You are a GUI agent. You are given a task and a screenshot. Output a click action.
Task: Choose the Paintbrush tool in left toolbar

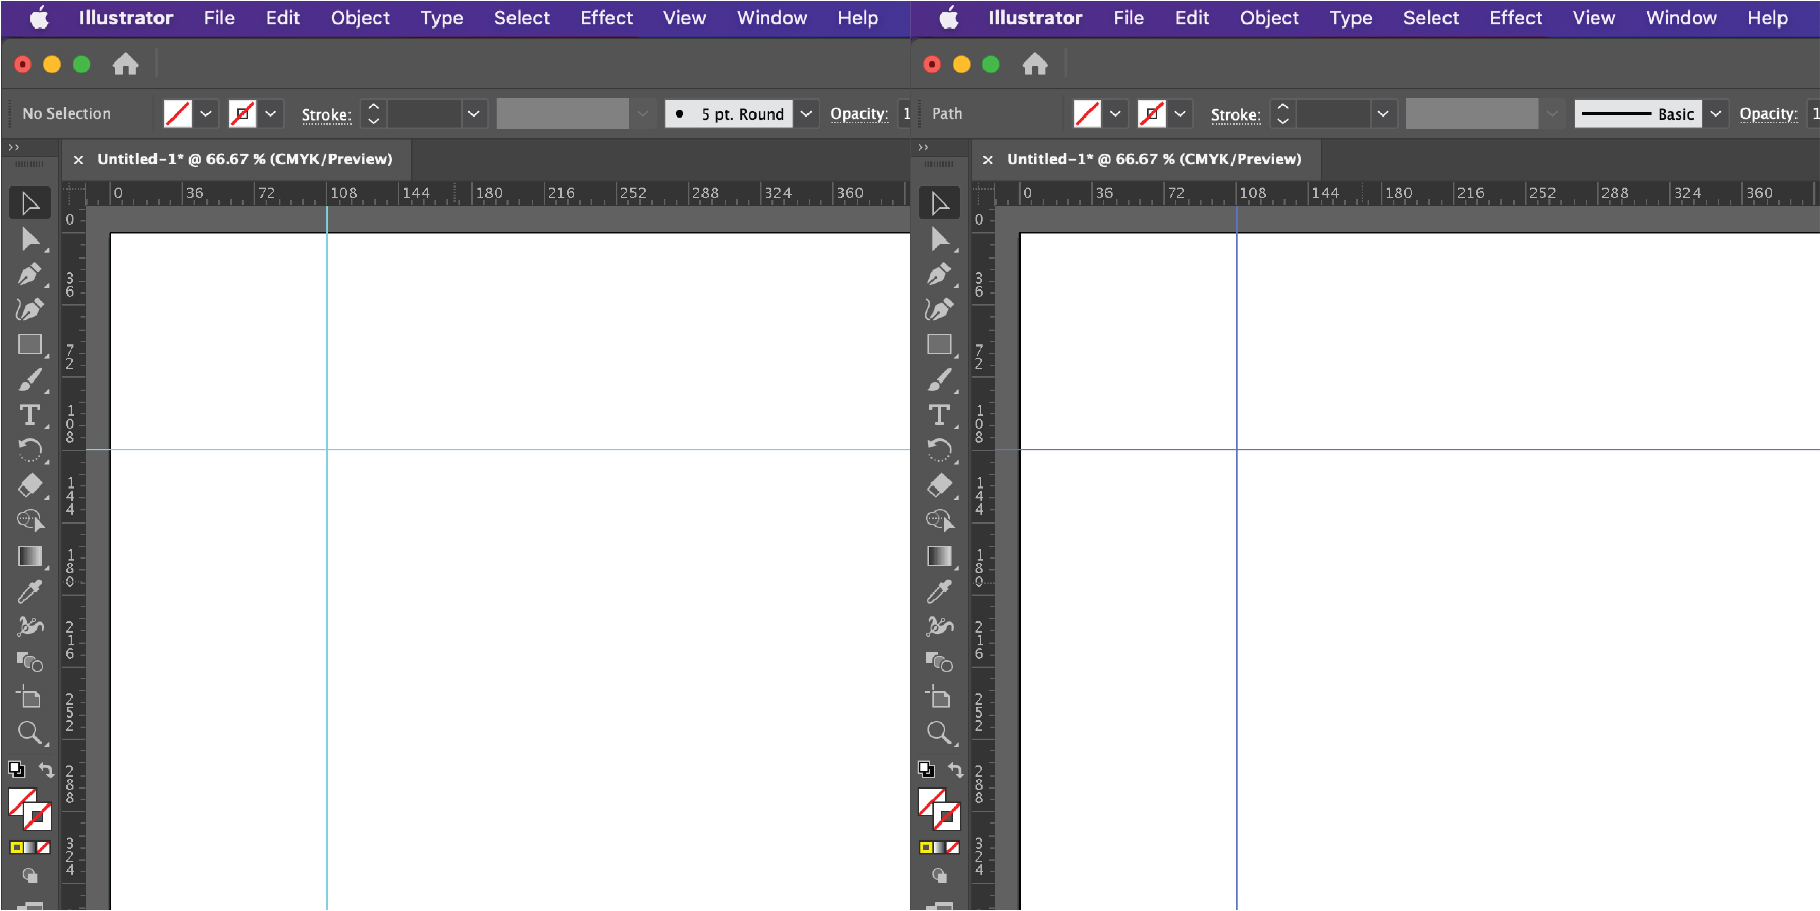[29, 379]
